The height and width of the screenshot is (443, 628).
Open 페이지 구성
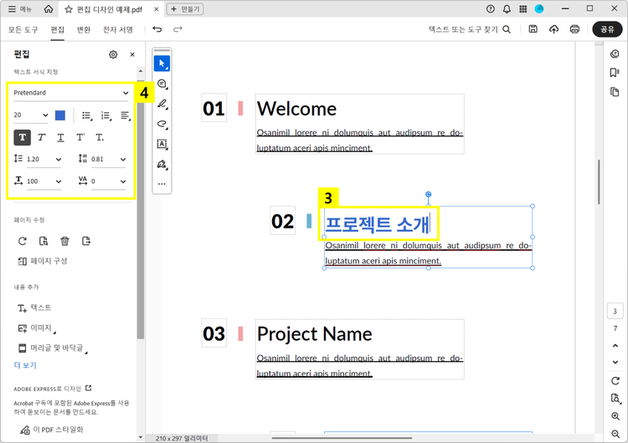click(x=43, y=261)
